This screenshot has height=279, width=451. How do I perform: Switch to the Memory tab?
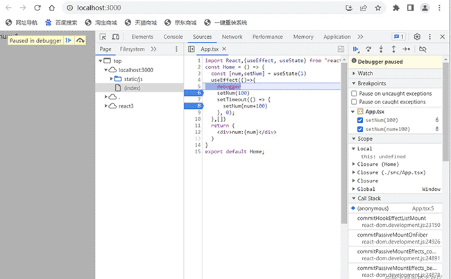(x=303, y=37)
